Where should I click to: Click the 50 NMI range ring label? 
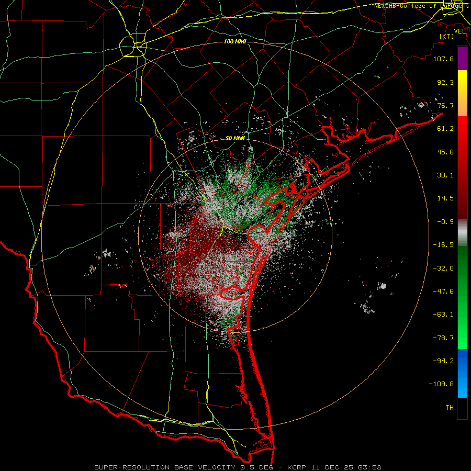(235, 139)
